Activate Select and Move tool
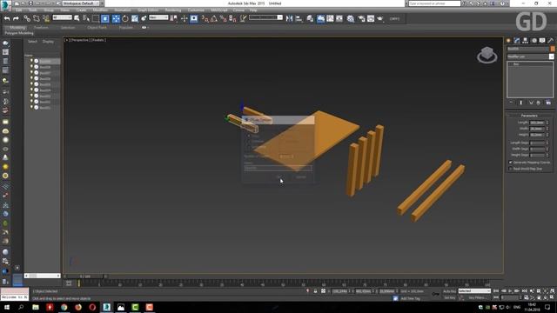Screen dimensions: 557x313 pyautogui.click(x=116, y=18)
